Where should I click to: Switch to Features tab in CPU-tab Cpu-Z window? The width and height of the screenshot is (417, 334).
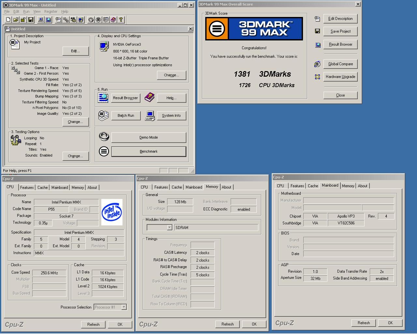27,188
